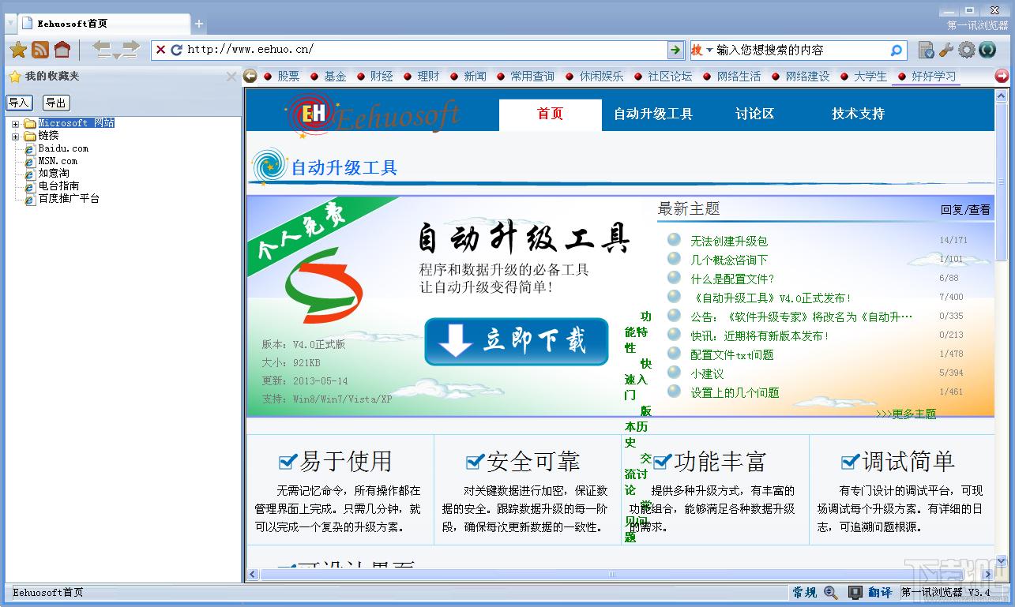
Task: Toggle the 调试简单 checkbox icon
Action: click(850, 461)
